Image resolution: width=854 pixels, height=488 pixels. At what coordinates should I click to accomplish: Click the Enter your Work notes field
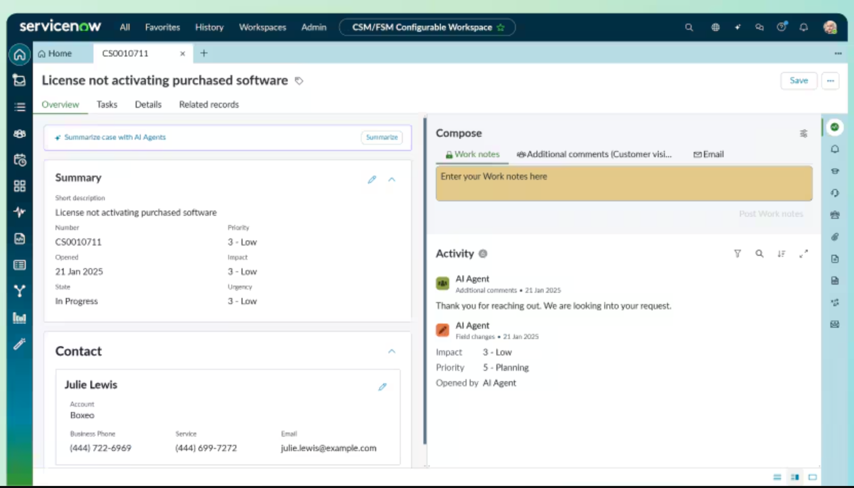(x=623, y=183)
